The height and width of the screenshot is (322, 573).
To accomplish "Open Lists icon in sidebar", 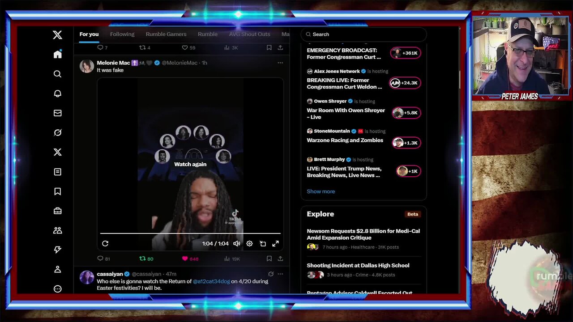I will pos(57,172).
